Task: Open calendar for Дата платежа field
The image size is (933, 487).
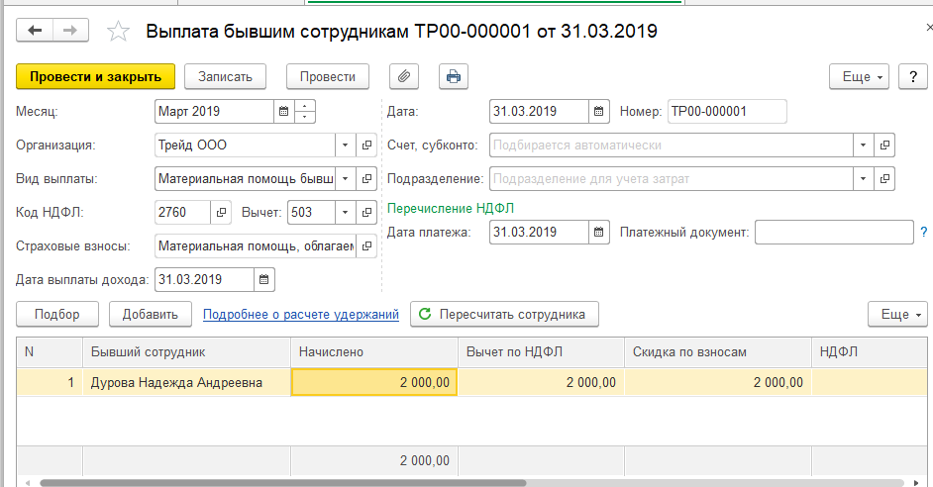Action: pos(598,232)
